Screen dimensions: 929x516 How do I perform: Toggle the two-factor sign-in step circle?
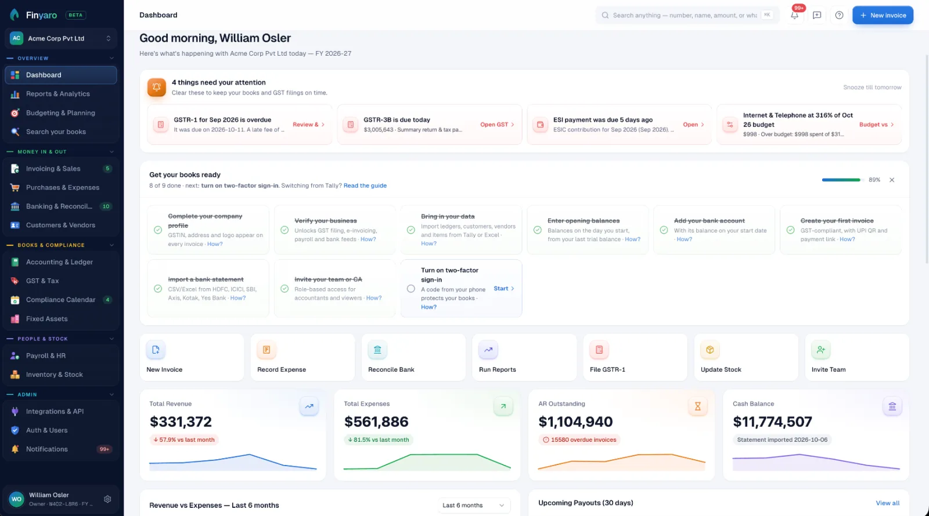[x=411, y=289]
